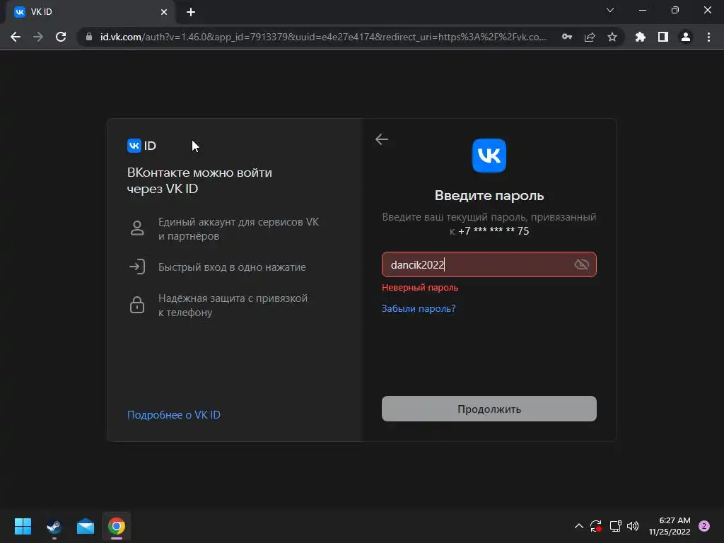Click the VK ID logo in left panel
This screenshot has height=543, width=724.
(141, 146)
